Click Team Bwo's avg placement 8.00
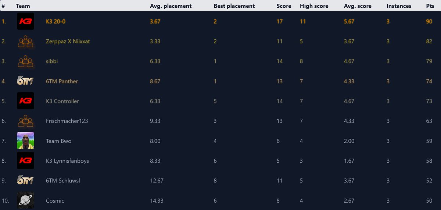This screenshot has width=441, height=210. (155, 141)
